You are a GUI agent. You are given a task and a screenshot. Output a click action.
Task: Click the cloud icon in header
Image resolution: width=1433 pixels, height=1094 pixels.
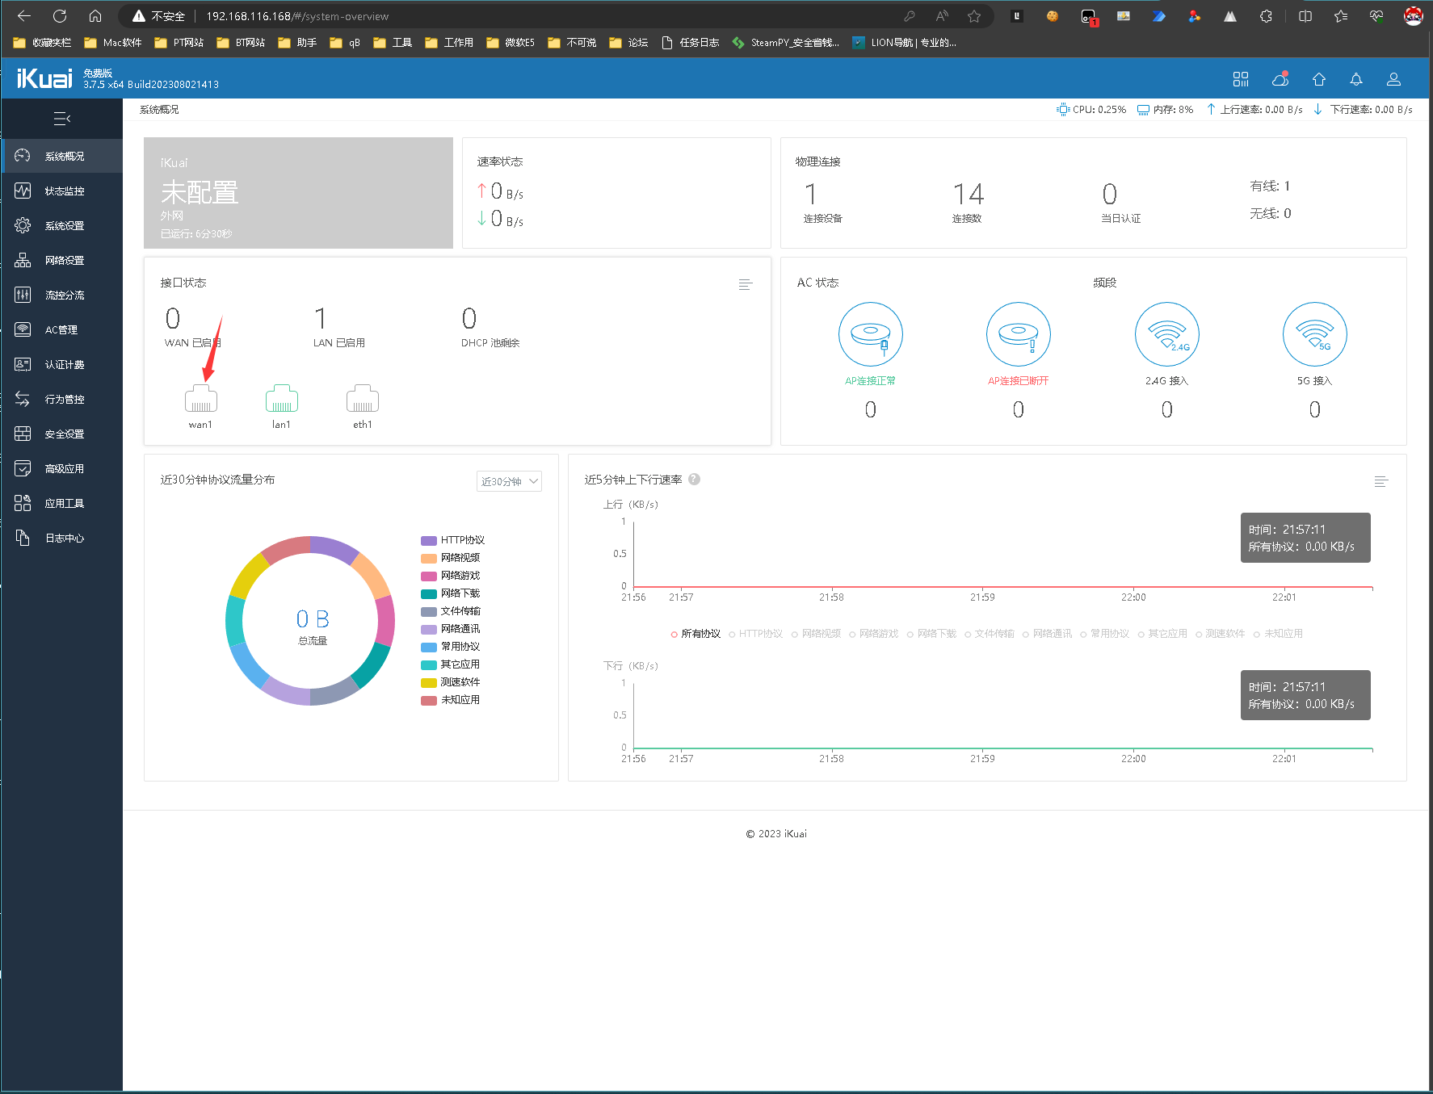(1280, 79)
